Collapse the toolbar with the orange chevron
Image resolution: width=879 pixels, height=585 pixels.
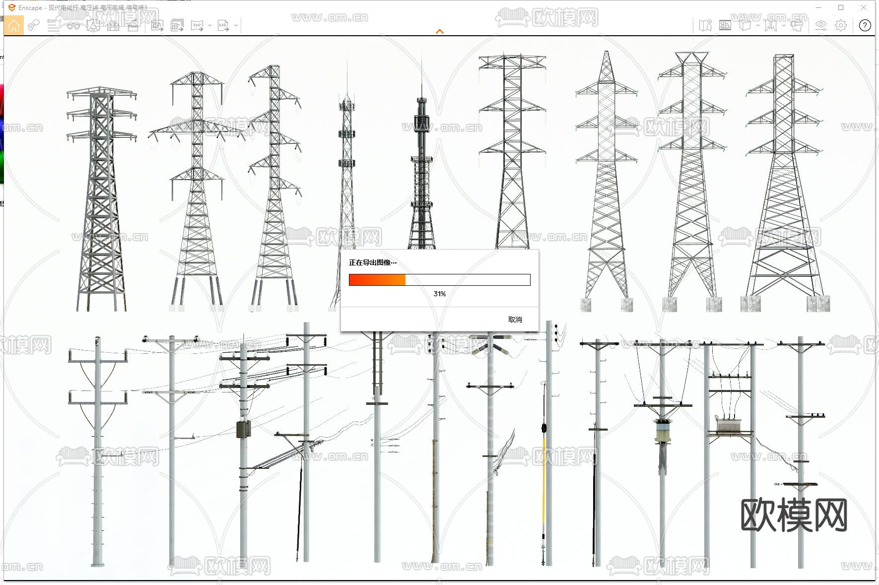click(439, 31)
